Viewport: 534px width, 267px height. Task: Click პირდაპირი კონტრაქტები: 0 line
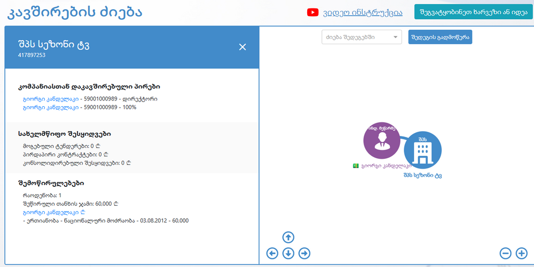pos(65,154)
